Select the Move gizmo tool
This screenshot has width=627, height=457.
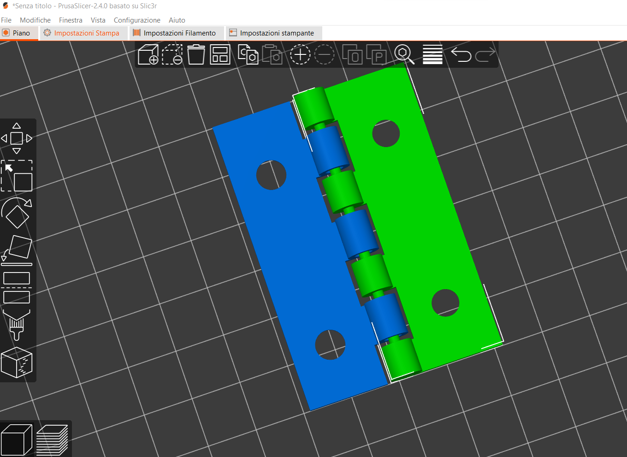point(17,138)
